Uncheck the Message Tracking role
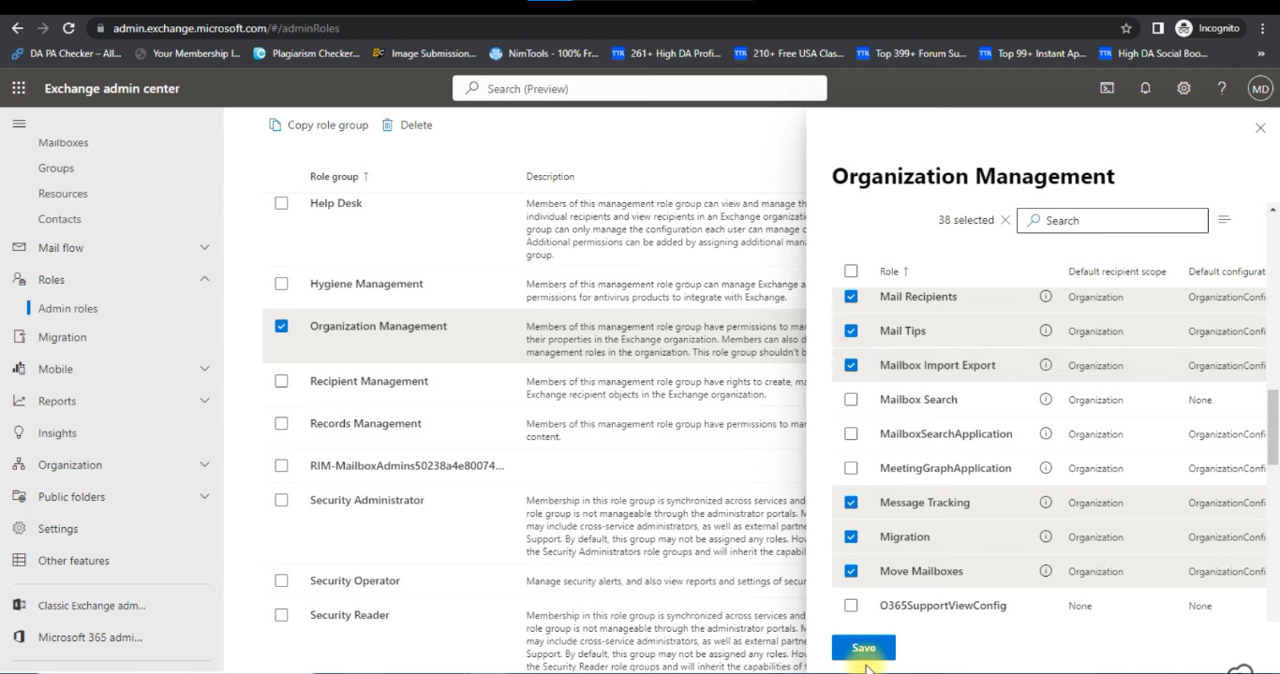The image size is (1280, 674). (851, 503)
